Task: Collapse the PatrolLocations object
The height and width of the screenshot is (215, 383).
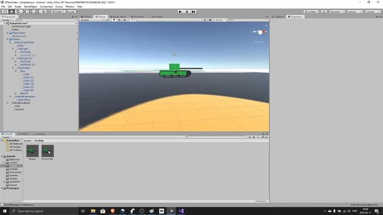Action: (7, 103)
